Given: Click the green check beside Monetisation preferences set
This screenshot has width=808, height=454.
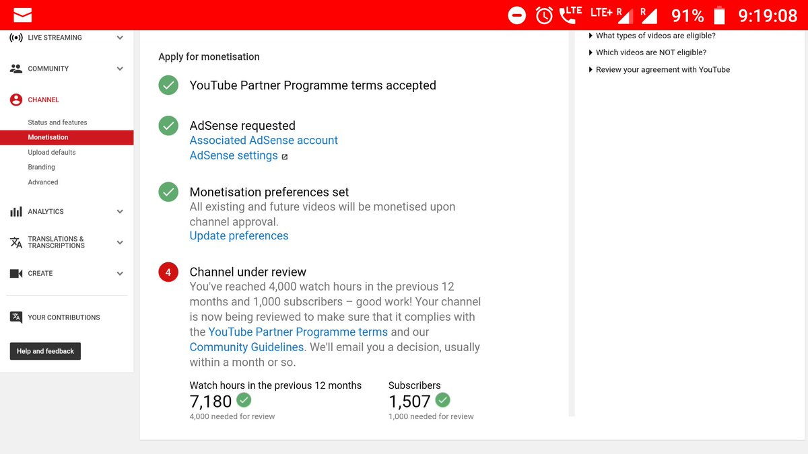Looking at the screenshot, I should click(x=168, y=192).
